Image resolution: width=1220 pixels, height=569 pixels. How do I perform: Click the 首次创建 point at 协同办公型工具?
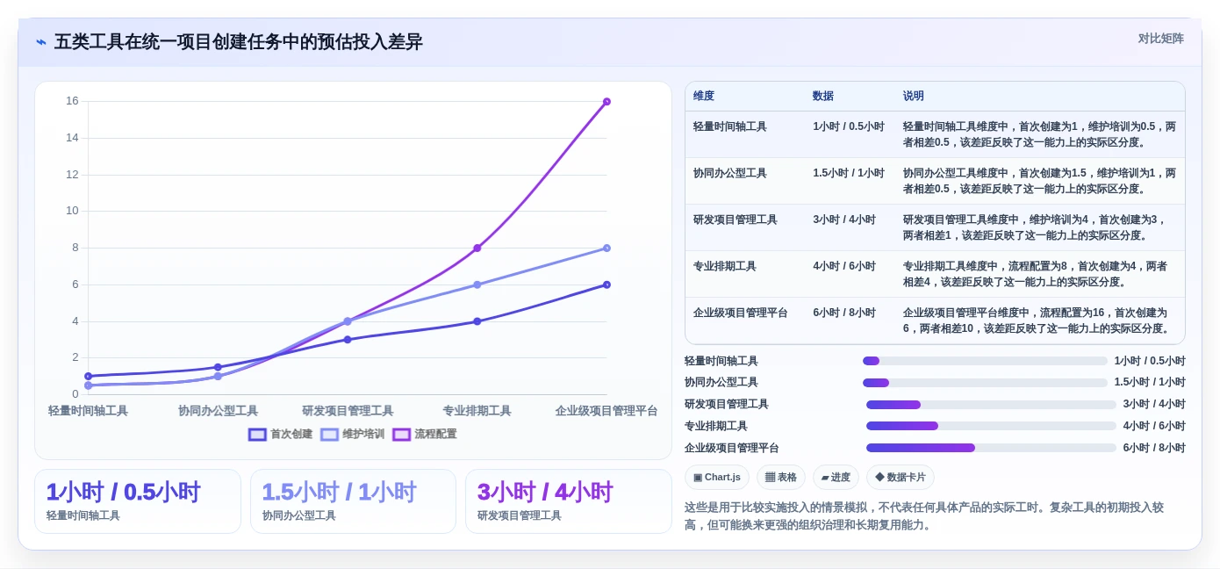218,367
